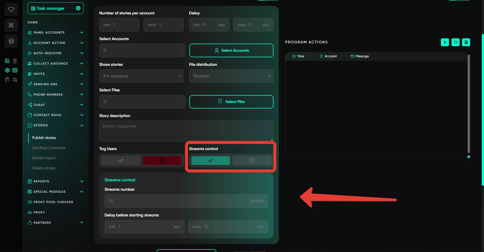Viewport: 484px width, 252px height.
Task: Click the Stories plus-square icon
Action: [x=30, y=125]
